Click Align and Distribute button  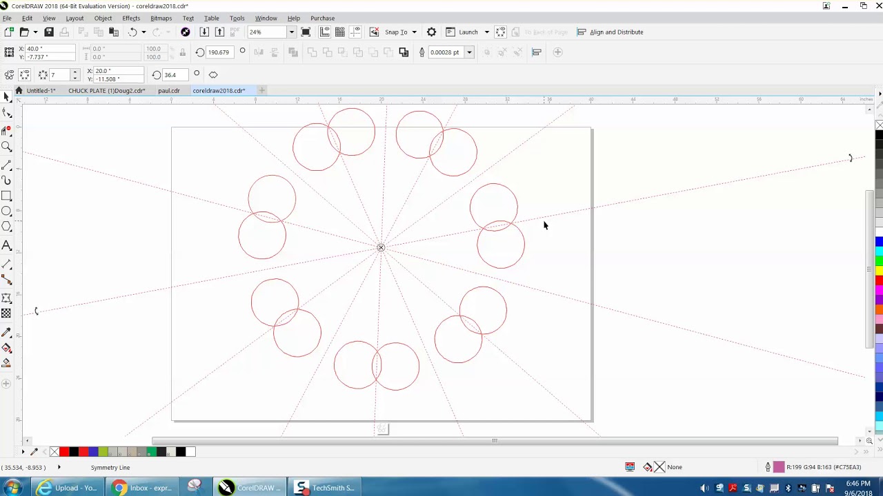610,32
